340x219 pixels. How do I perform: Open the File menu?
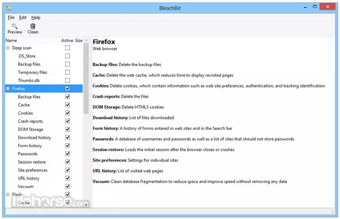(11, 17)
